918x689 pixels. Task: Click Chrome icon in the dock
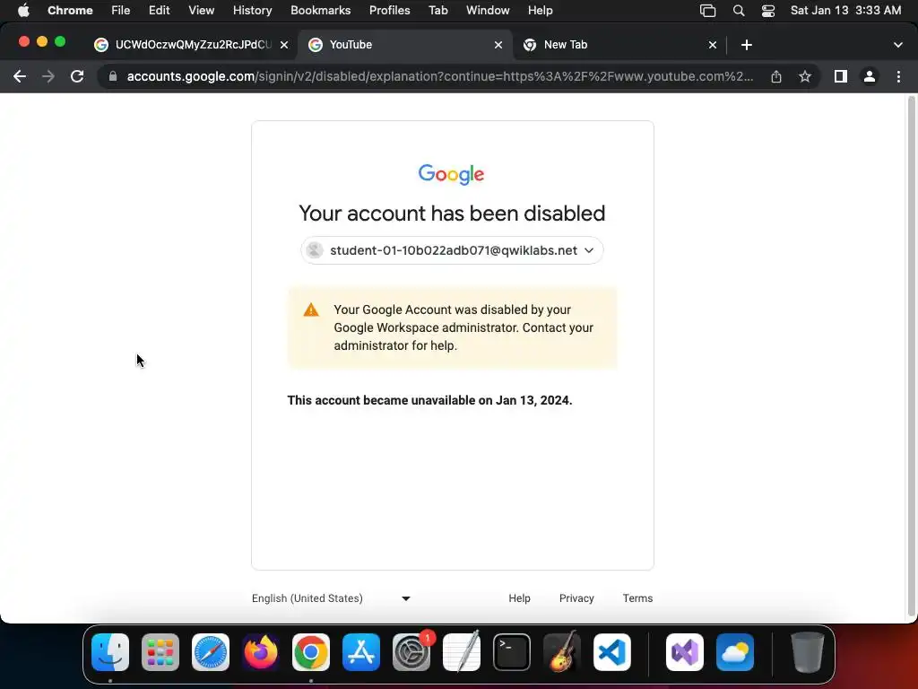311,652
